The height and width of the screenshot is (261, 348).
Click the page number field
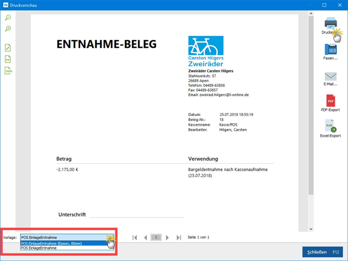click(156, 238)
